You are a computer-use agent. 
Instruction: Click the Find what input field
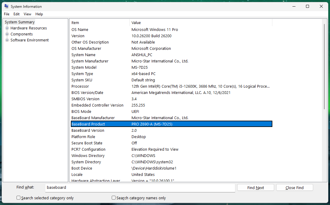click(140, 188)
